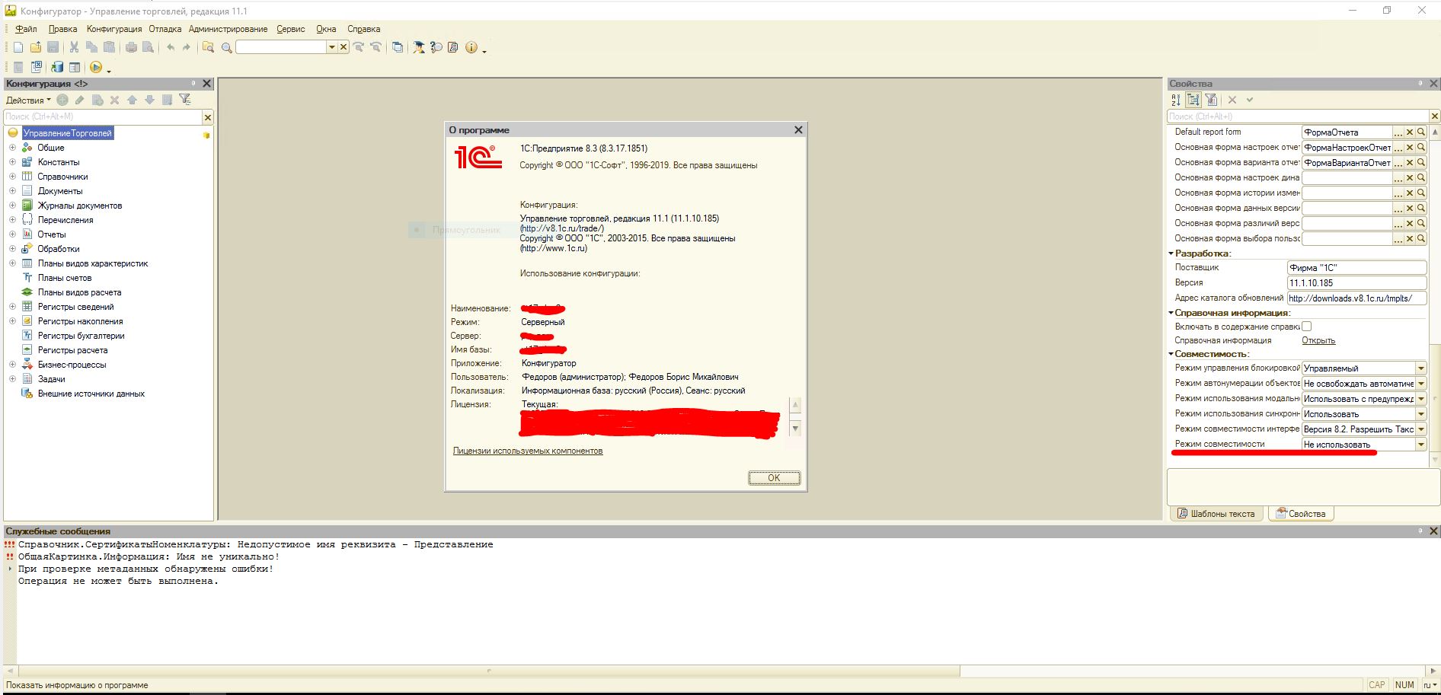The image size is (1441, 695).
Task: Click the About program info icon
Action: pyautogui.click(x=471, y=47)
